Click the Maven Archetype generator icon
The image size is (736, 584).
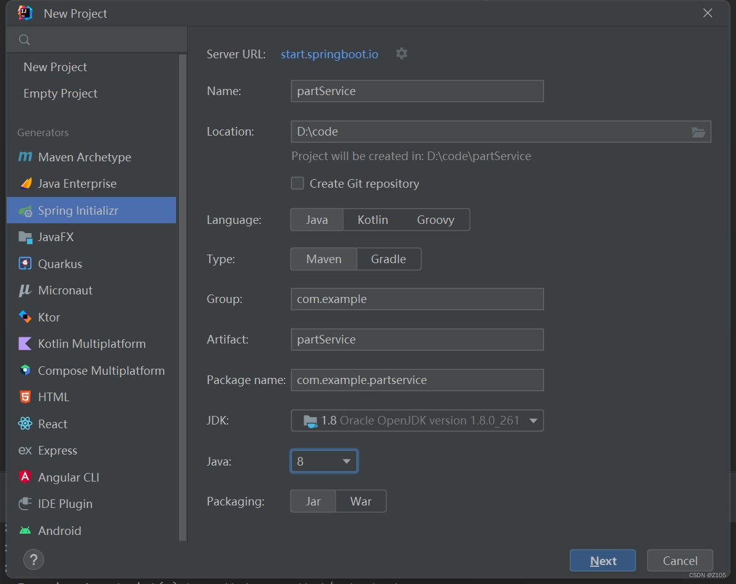click(x=25, y=157)
